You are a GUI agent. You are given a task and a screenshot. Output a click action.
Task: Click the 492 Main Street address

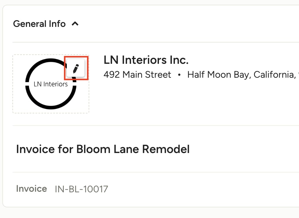point(137,74)
